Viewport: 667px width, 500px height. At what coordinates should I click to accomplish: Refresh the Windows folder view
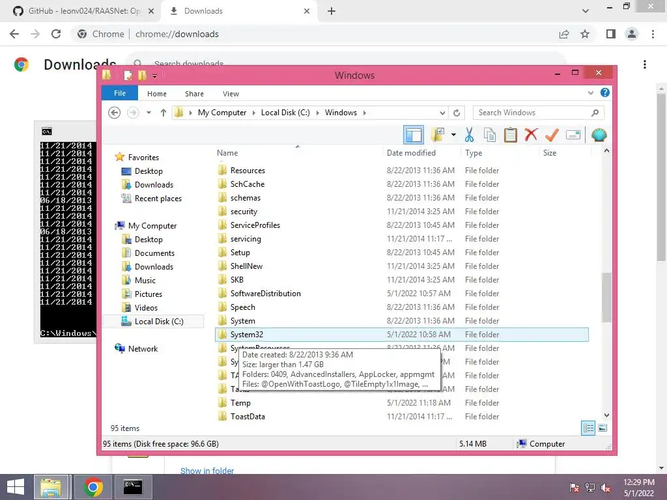coord(457,113)
